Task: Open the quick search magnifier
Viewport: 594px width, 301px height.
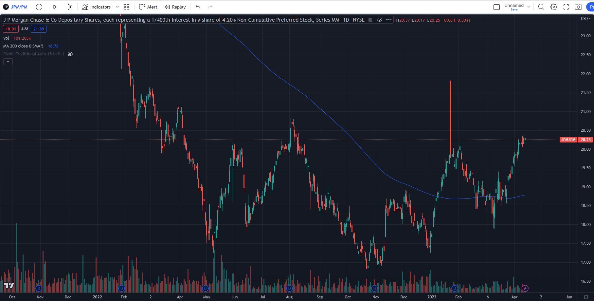Action: pos(541,7)
